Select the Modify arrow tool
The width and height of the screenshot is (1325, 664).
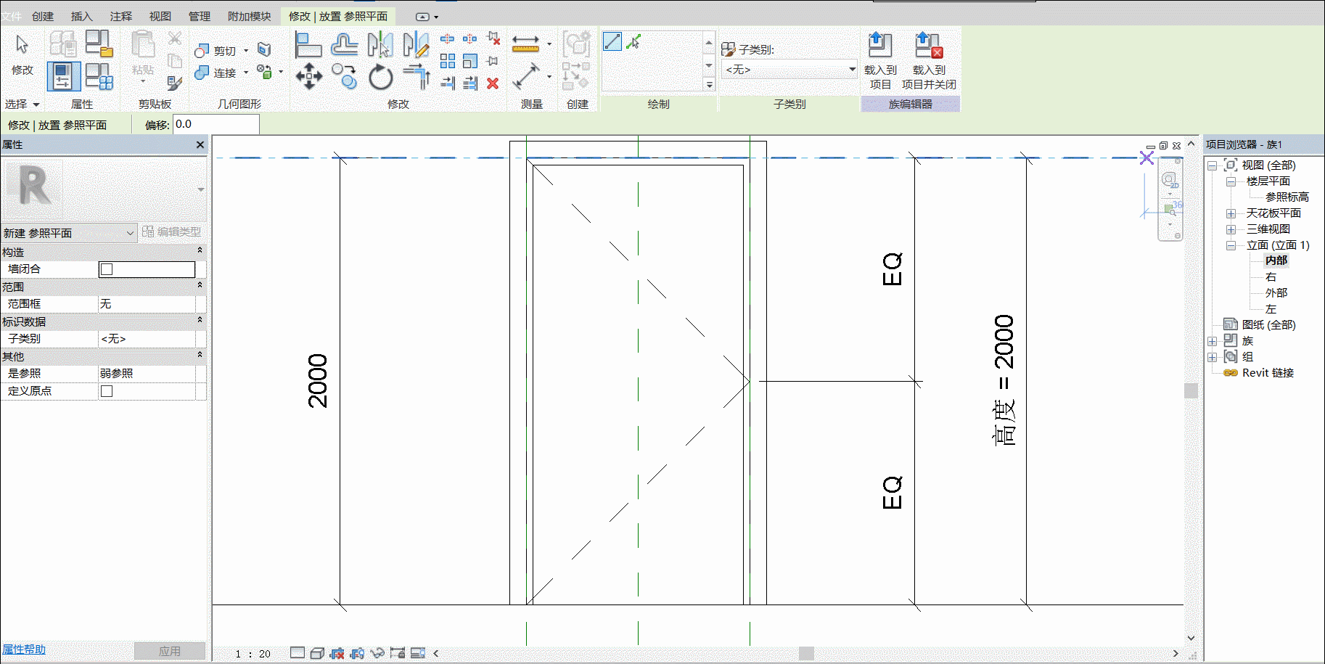click(x=22, y=45)
